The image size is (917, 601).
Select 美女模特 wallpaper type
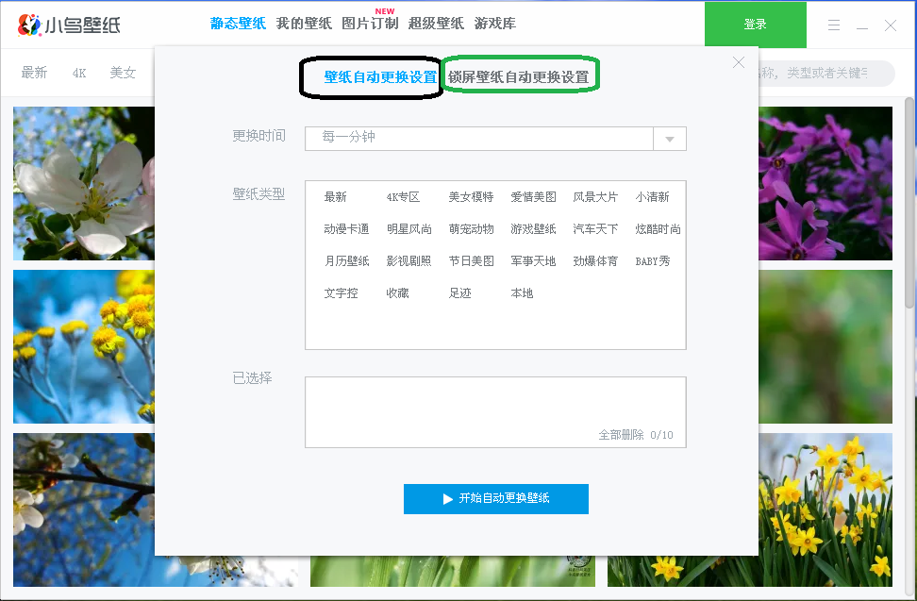471,197
